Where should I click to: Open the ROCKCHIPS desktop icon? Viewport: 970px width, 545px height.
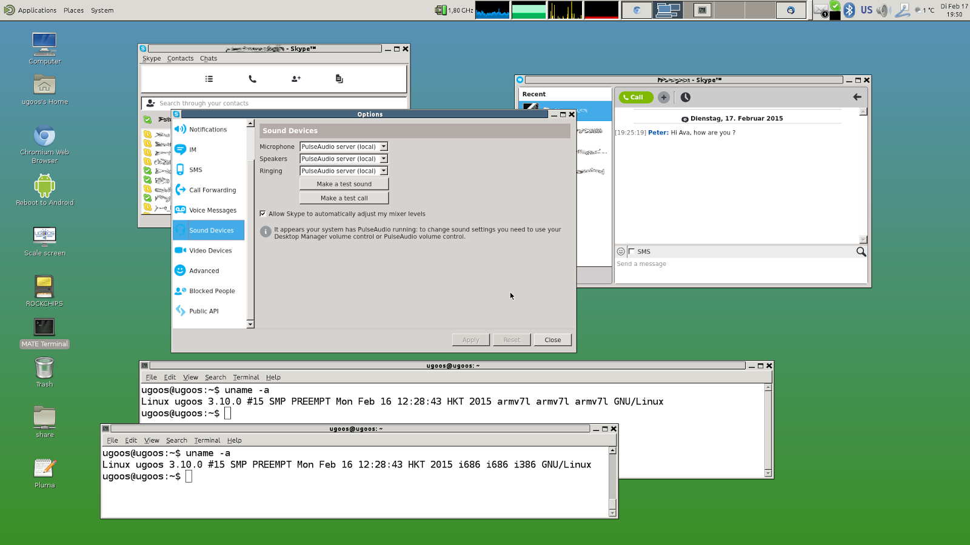coord(44,291)
